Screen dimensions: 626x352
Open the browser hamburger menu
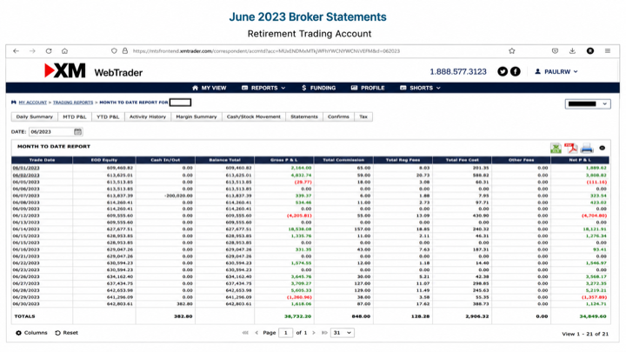pyautogui.click(x=608, y=51)
